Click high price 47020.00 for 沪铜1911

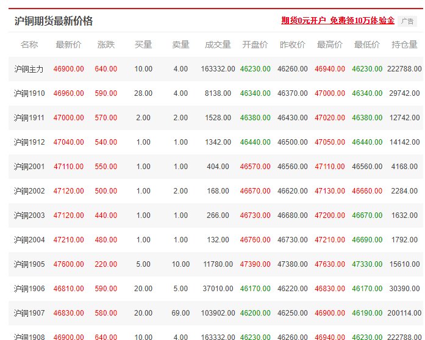330,118
